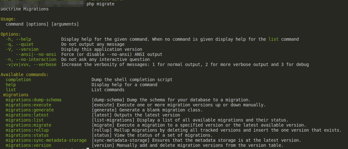
Task: Click the completion command entry
Action: pos(18,80)
